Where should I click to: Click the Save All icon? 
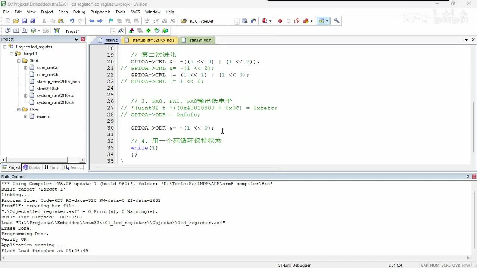point(32,21)
